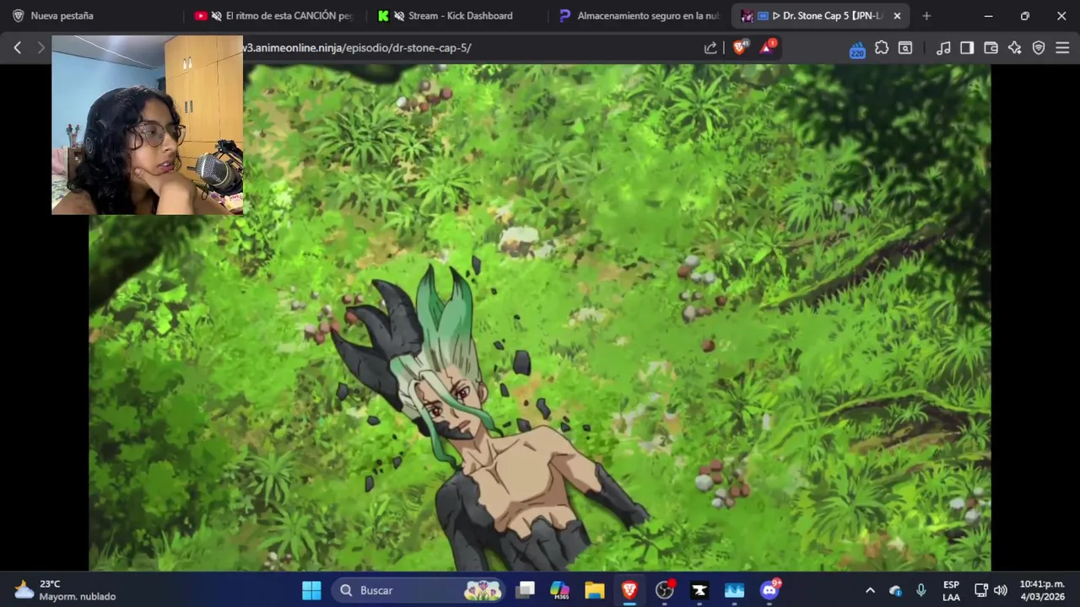Open the music note playlist icon
The width and height of the screenshot is (1080, 607).
943,48
